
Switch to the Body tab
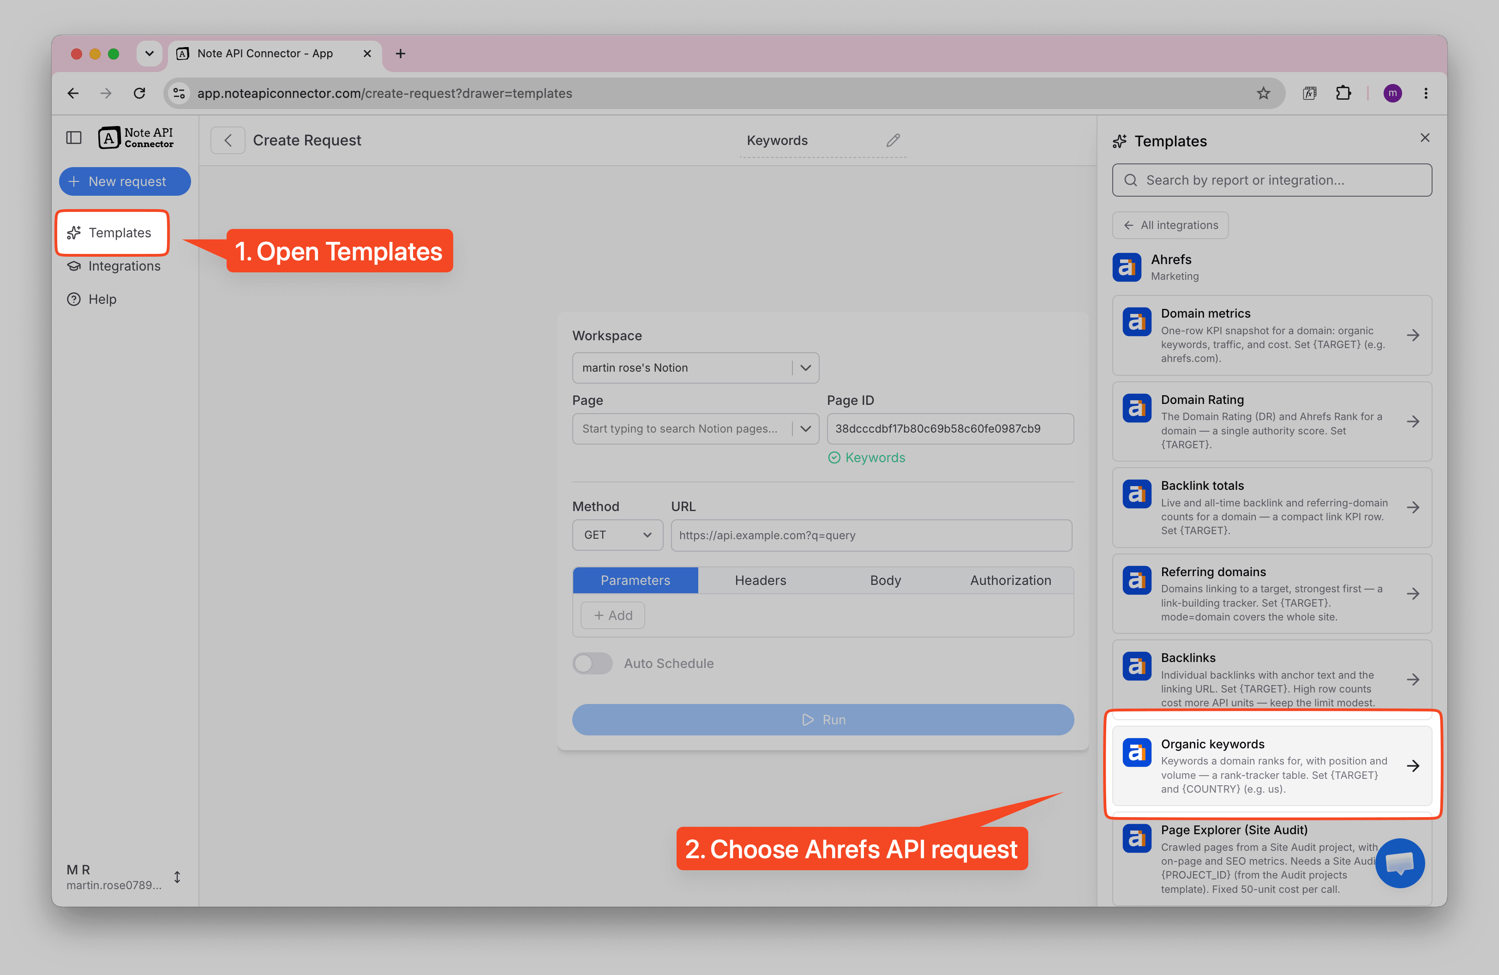pyautogui.click(x=885, y=580)
